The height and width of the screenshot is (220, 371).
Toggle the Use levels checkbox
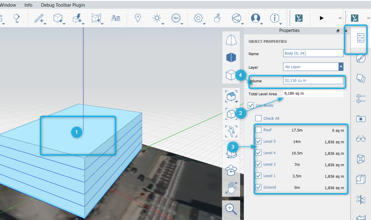[251, 105]
